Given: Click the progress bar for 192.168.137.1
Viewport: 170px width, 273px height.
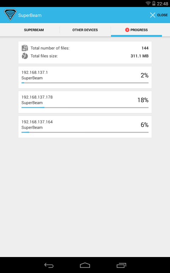Looking at the screenshot, I should pos(85,83).
